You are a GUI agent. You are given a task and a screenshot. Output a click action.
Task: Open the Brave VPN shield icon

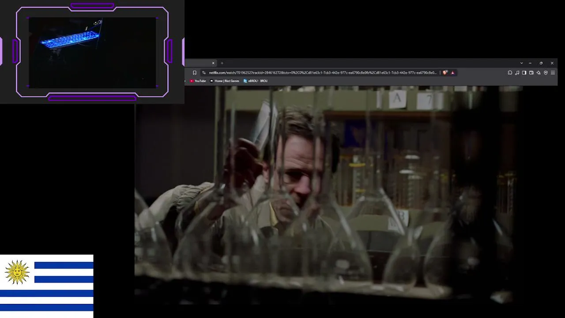pyautogui.click(x=546, y=73)
